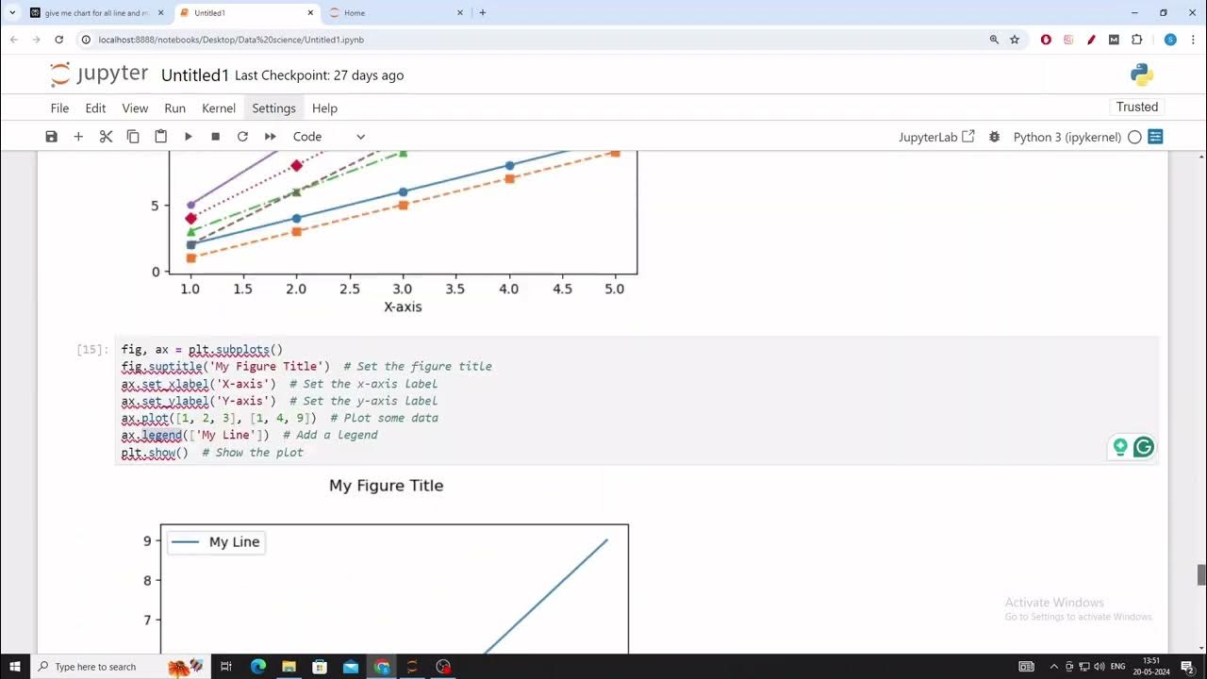Click the Python logo icon
Screen dimensions: 1207x679
[x=1142, y=75]
